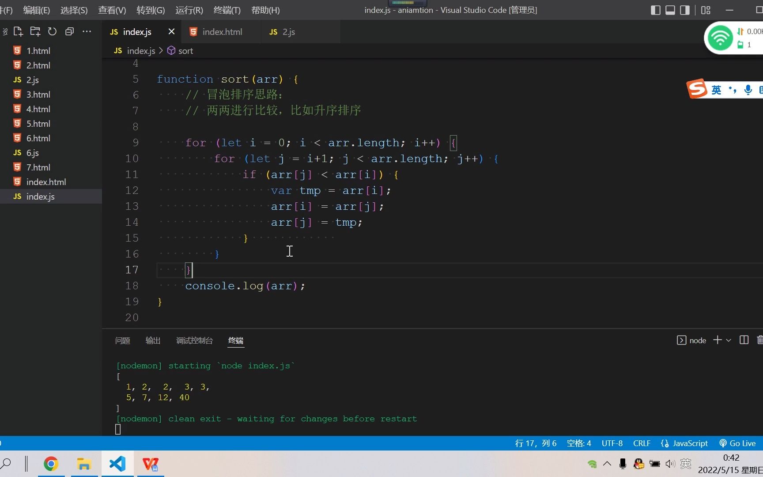Screen dimensions: 763x477
Task: Open WPS Office from taskbar
Action: [151, 464]
